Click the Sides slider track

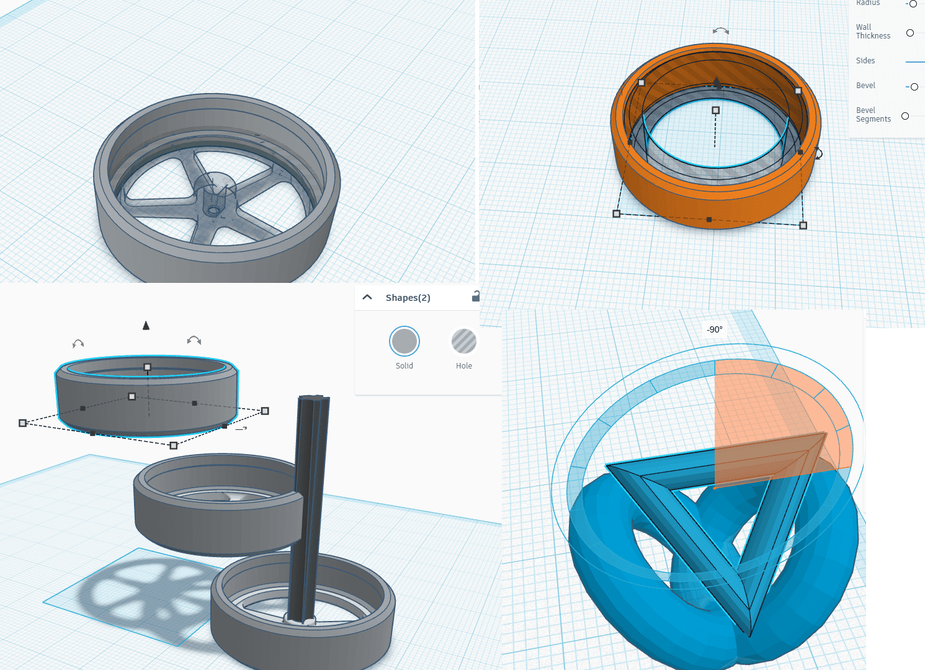(x=915, y=61)
